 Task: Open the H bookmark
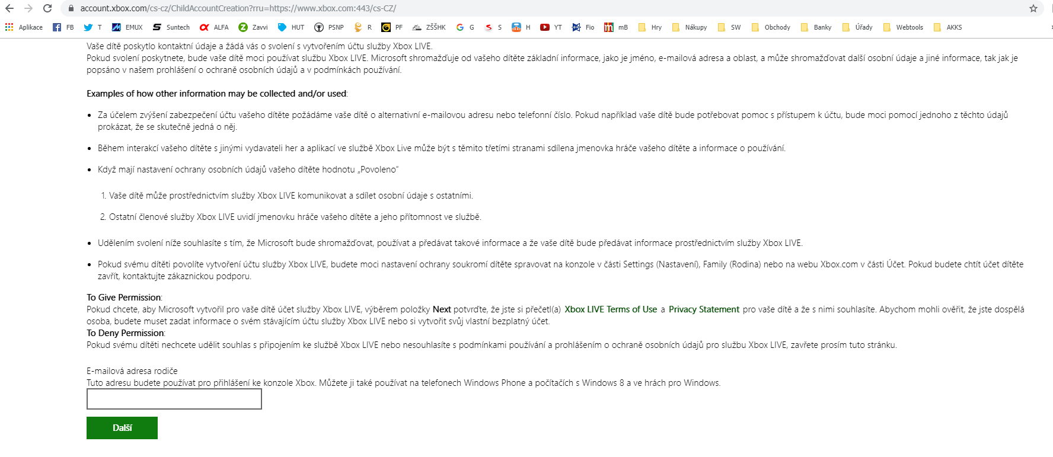pyautogui.click(x=521, y=27)
